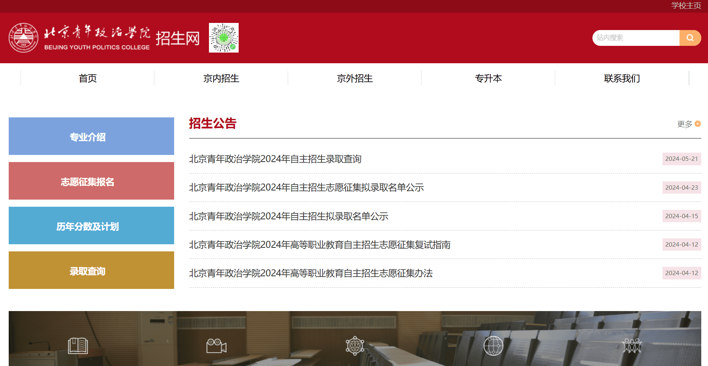
Task: Click the orange search magnifier button
Action: 690,38
